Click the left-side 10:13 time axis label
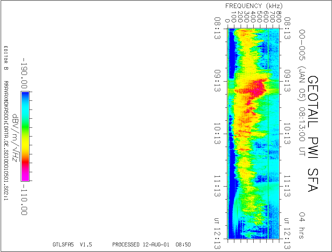The height and width of the screenshot is (252, 332). (217, 134)
